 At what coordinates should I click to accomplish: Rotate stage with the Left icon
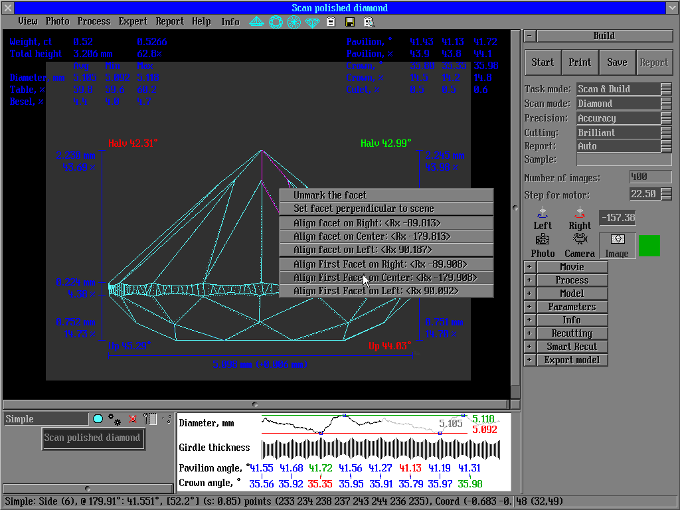543,213
